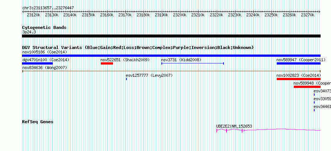Click the nsv589948 red loss bar
This screenshot has width=331, height=151.
pos(307,87)
